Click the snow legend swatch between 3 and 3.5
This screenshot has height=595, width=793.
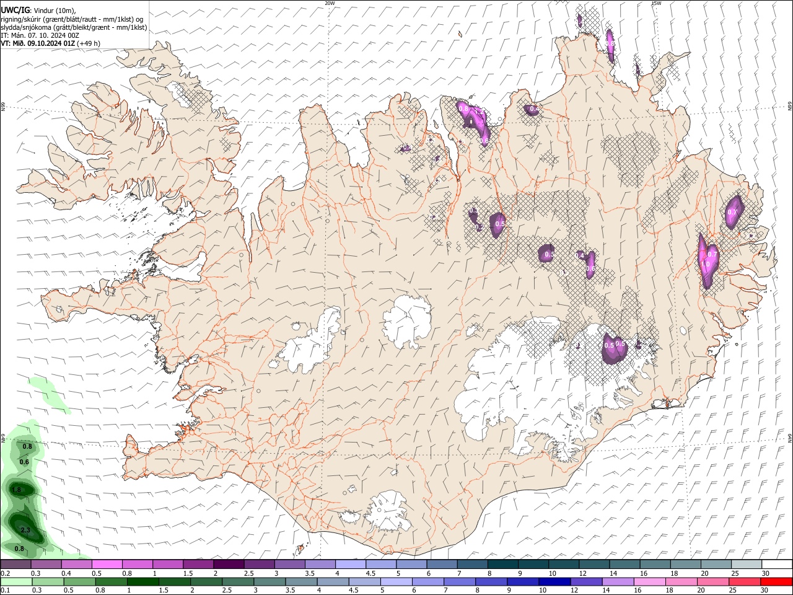coord(289,564)
